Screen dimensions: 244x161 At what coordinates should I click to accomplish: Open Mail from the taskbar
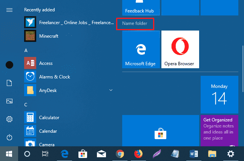point(101,154)
